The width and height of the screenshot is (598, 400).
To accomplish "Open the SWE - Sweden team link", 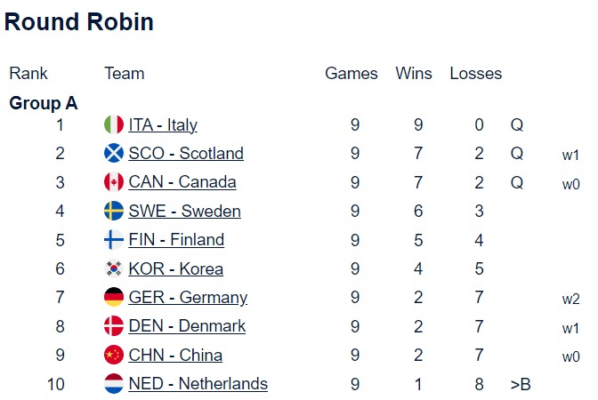I will [184, 212].
